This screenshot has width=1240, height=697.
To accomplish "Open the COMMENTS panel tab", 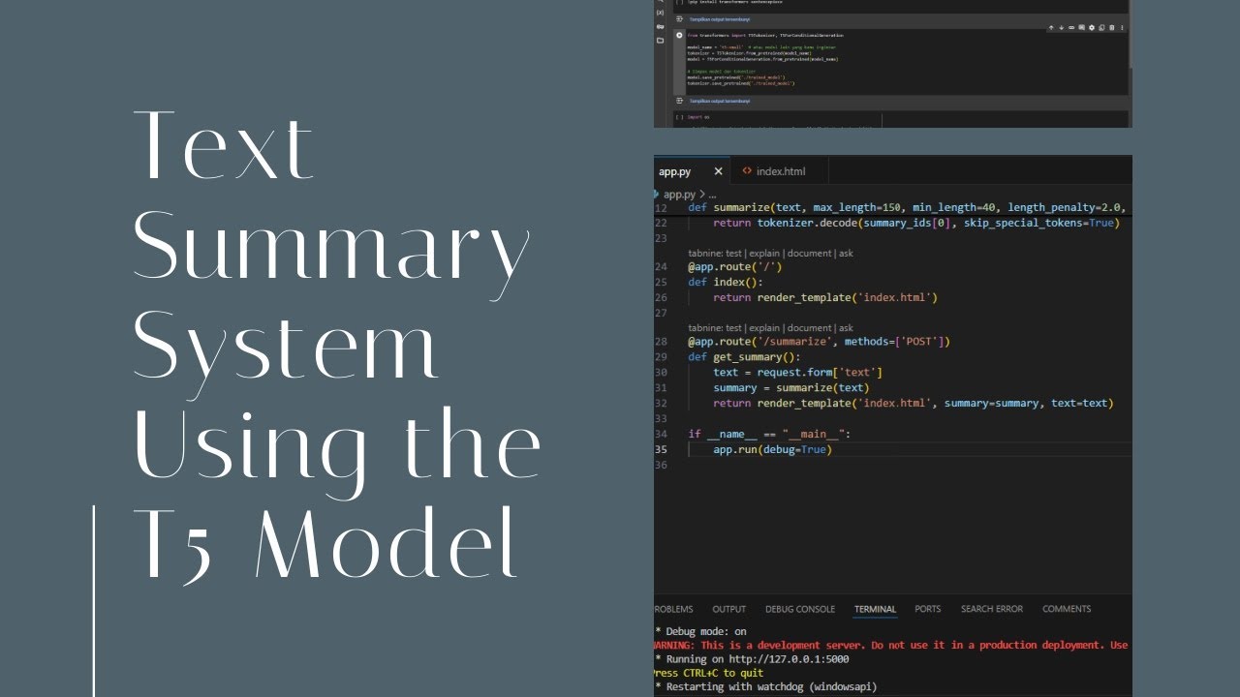I will 1067,609.
